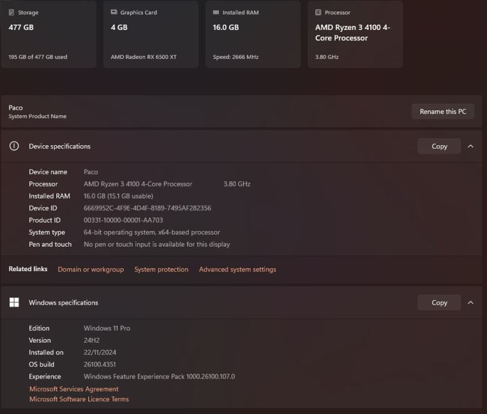Image resolution: width=487 pixels, height=414 pixels.
Task: Open Advanced system settings link
Action: (x=238, y=269)
